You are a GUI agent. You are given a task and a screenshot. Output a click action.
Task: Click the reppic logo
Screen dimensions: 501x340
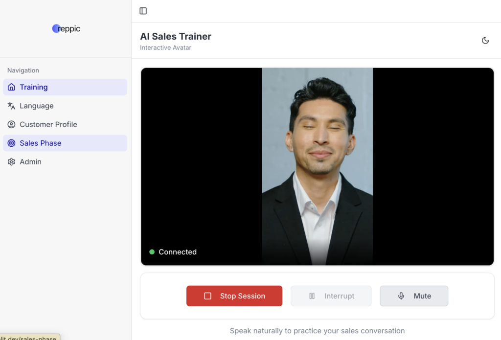(66, 28)
